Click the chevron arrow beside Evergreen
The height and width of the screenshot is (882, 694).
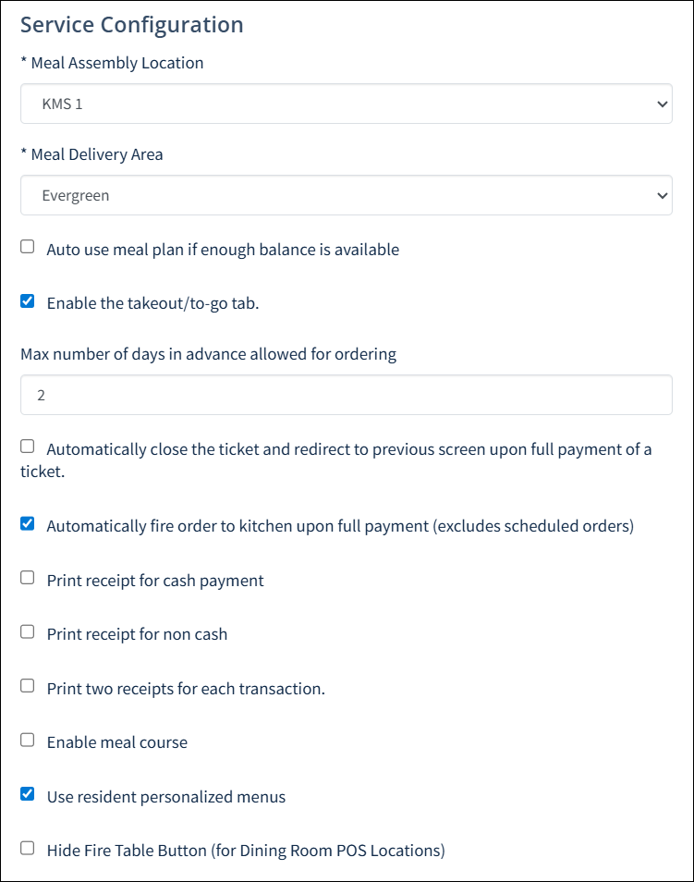point(663,195)
